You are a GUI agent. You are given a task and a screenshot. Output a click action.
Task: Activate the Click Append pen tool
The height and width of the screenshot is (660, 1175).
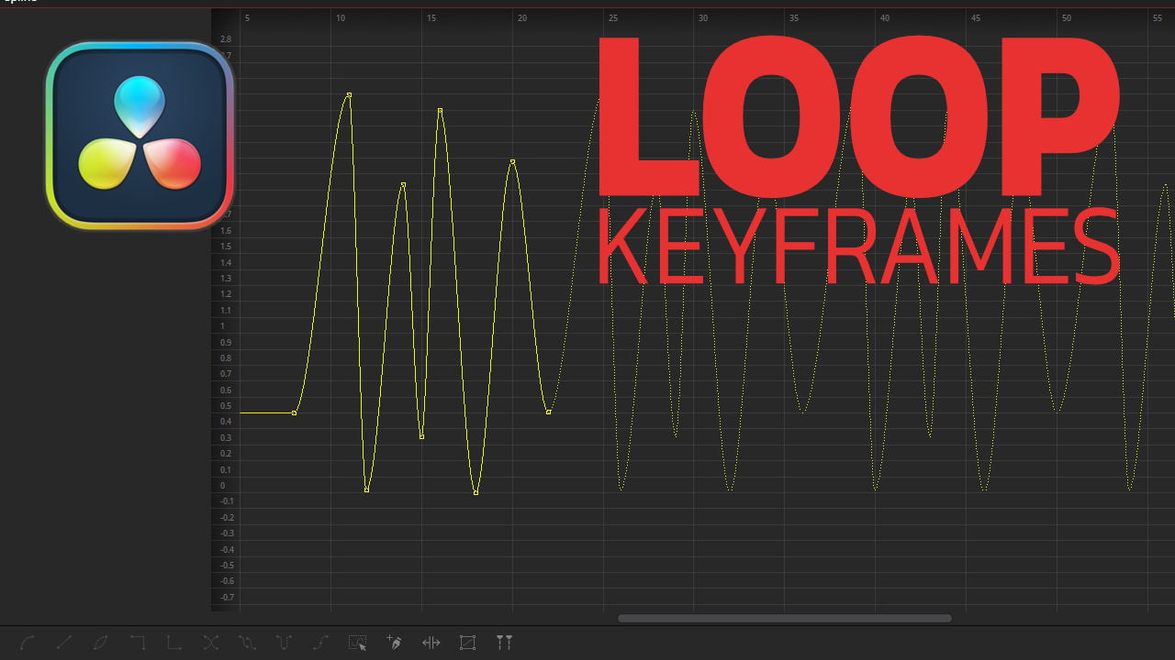coord(394,643)
